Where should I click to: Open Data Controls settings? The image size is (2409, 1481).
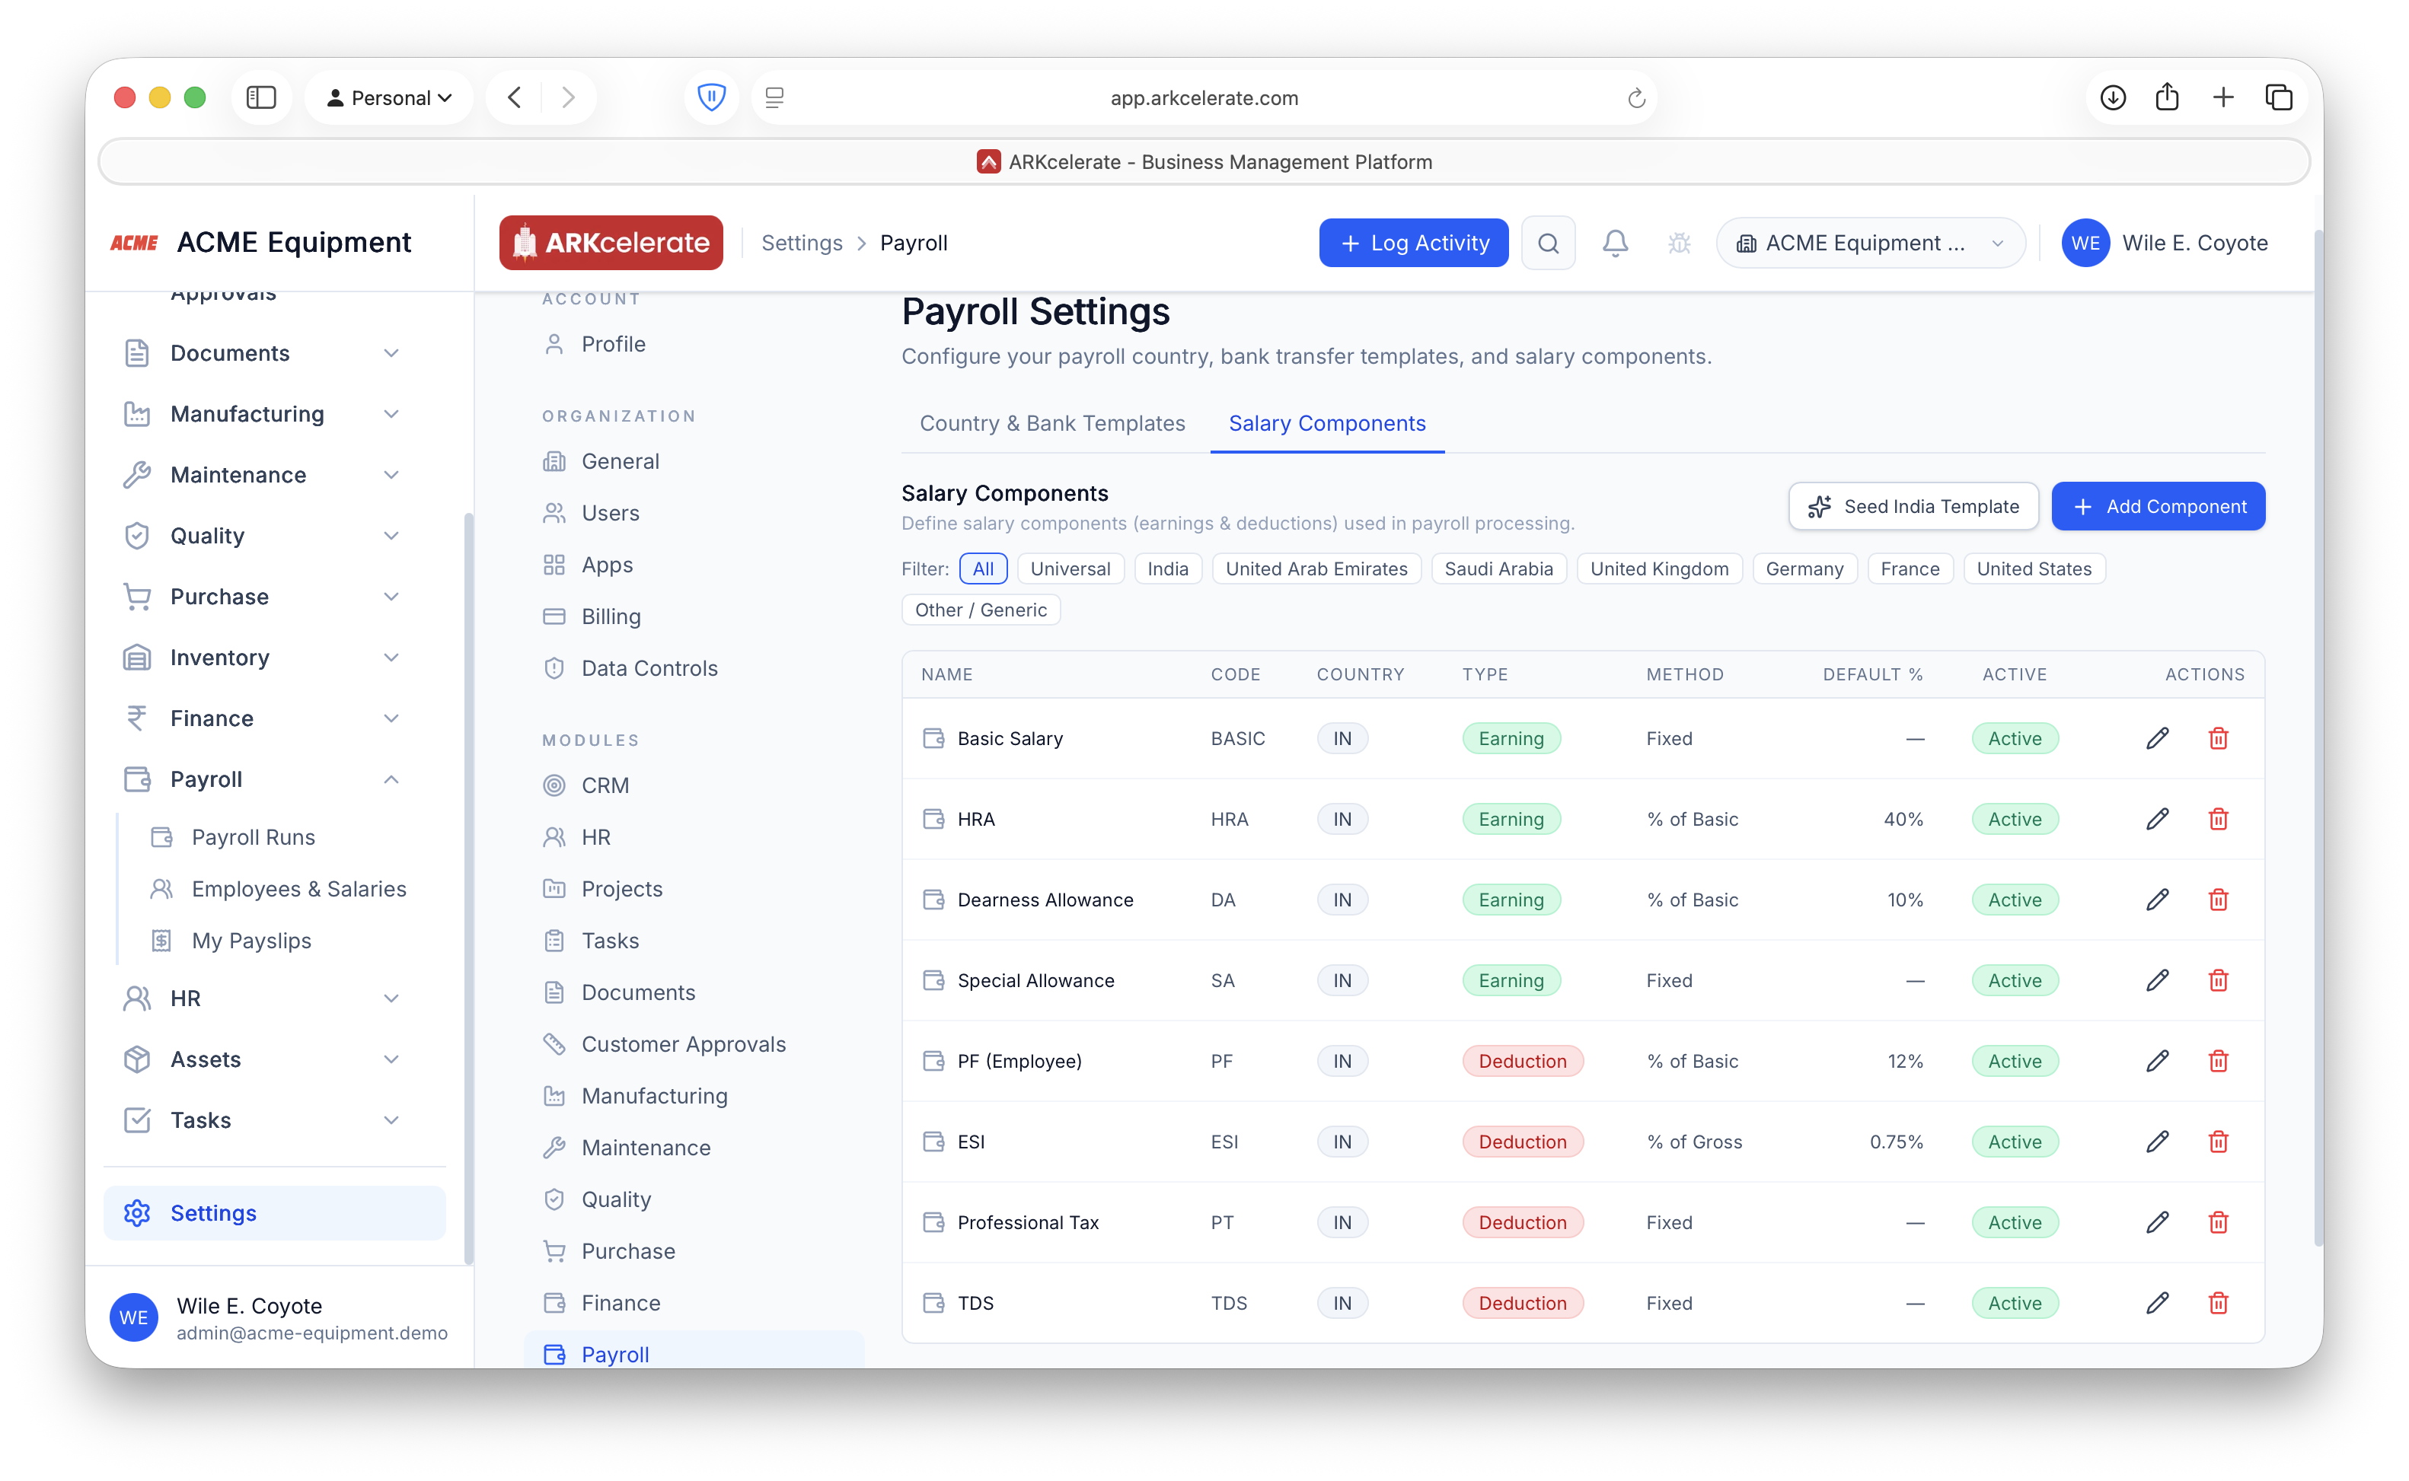pos(649,668)
